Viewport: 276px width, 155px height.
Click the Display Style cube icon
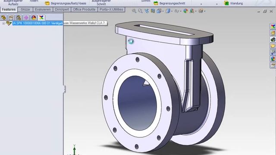point(168,11)
